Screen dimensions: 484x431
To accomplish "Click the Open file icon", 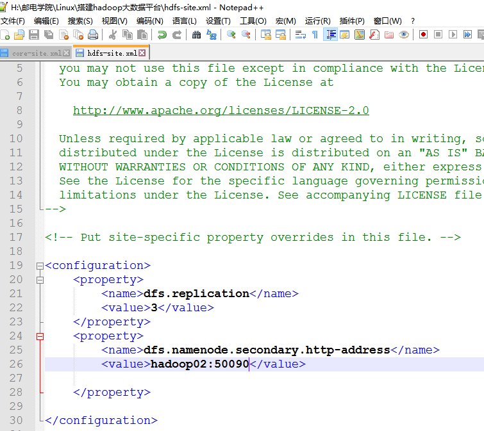I will click(19, 35).
